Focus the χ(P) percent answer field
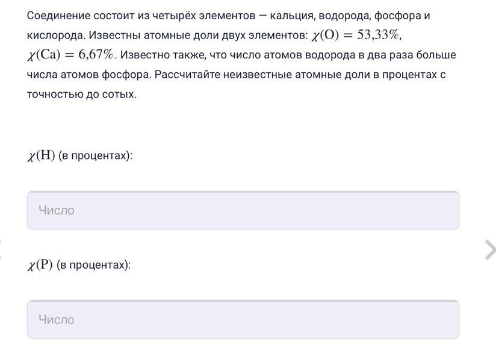This screenshot has width=496, height=347. (243, 319)
